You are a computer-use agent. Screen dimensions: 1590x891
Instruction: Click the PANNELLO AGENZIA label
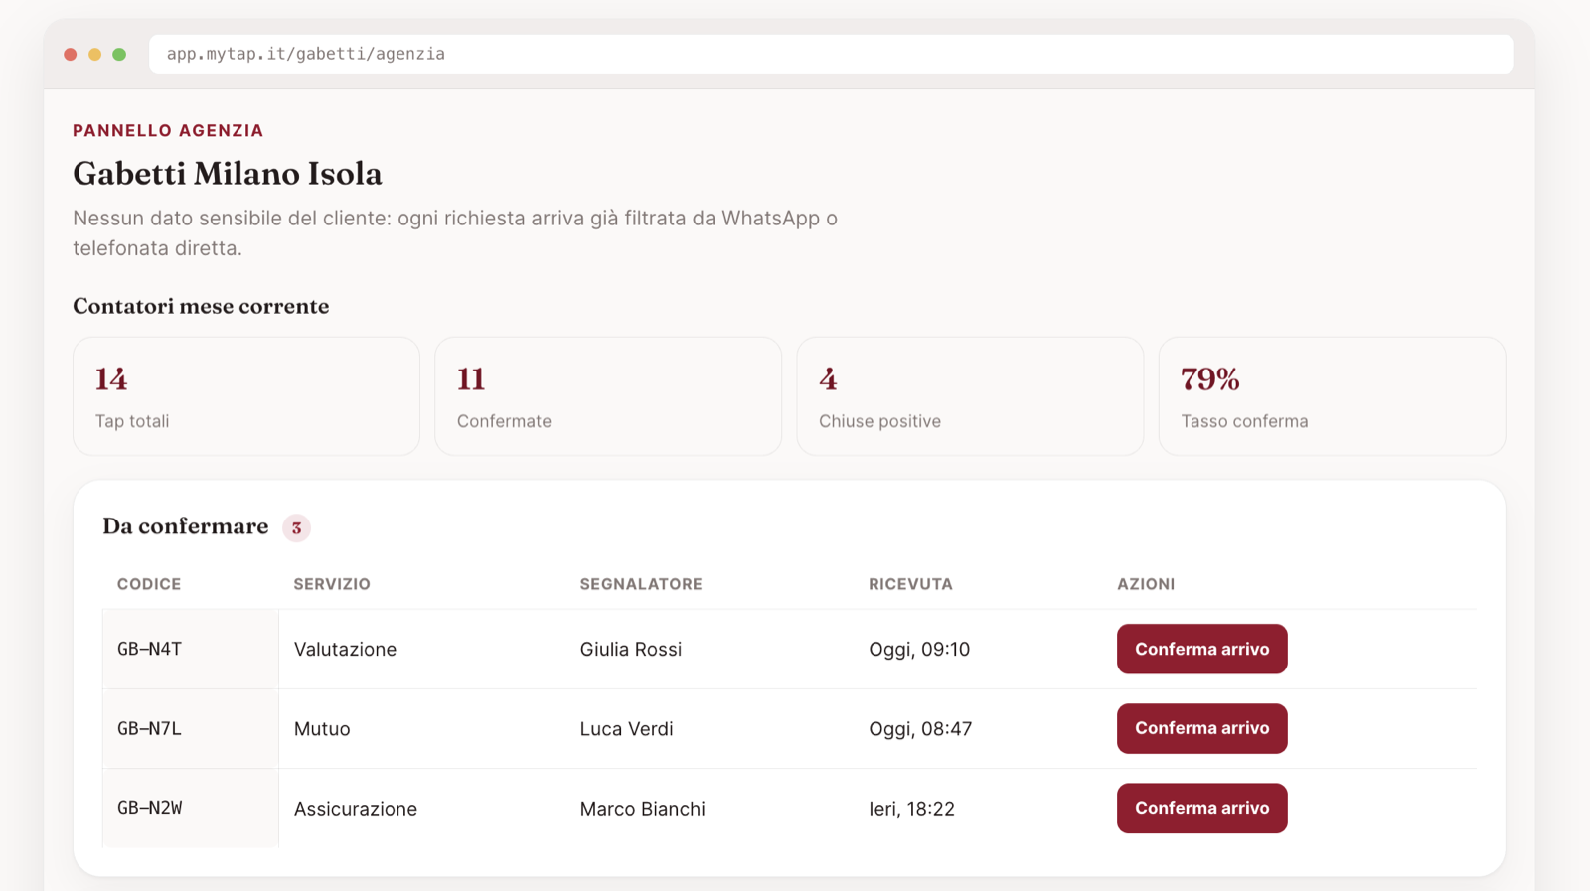[168, 130]
